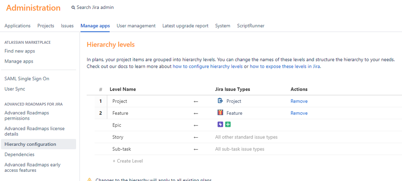Viewport: 402px width, 181px height.
Task: Open the System tab
Action: coord(222,26)
